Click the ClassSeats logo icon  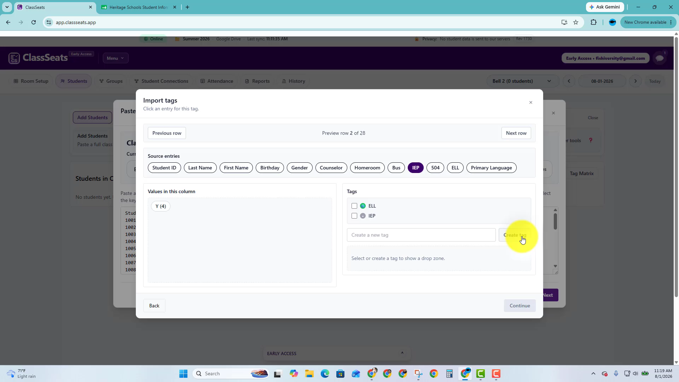click(x=14, y=58)
